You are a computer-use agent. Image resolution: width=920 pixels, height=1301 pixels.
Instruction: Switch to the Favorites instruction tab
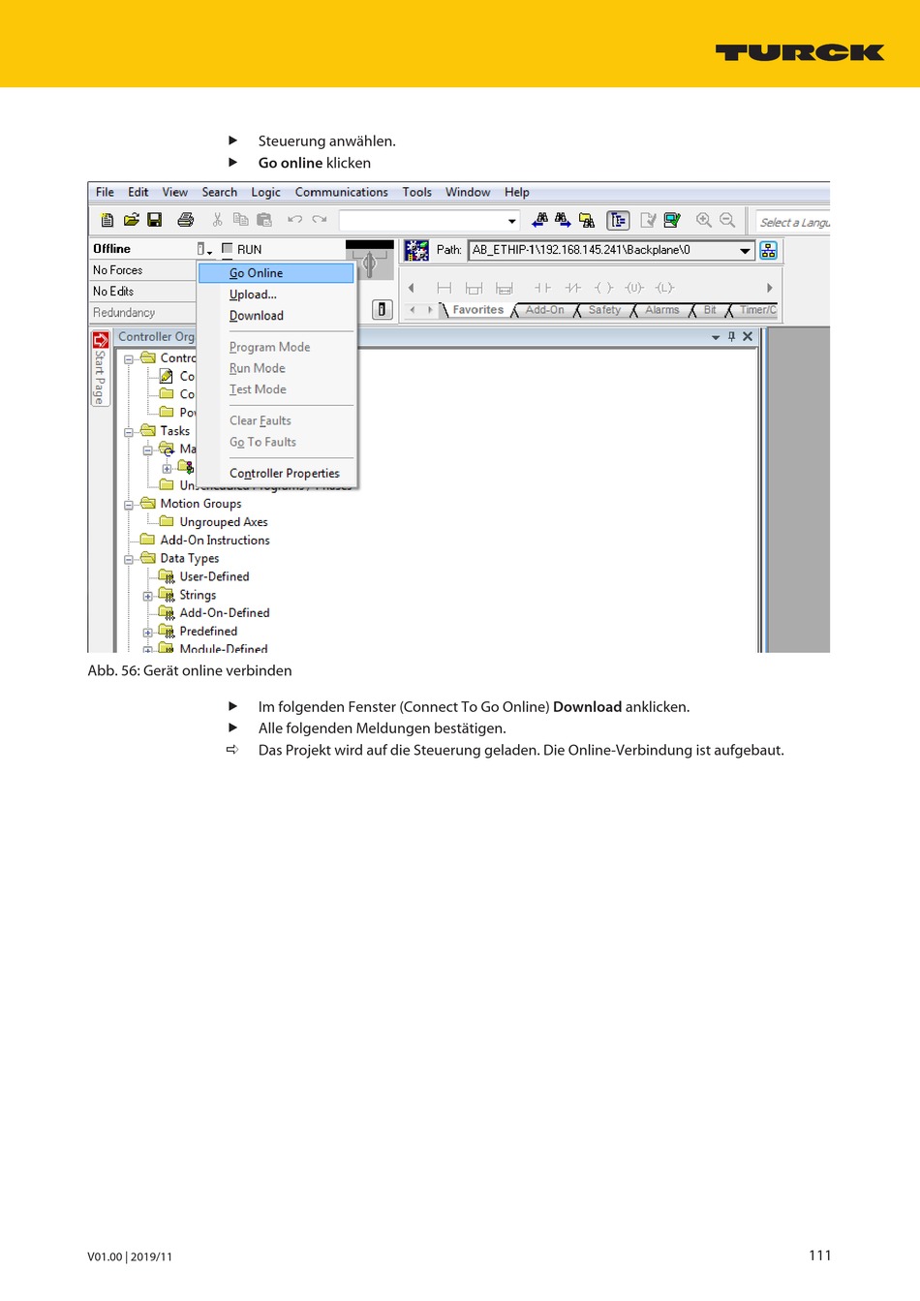477,310
